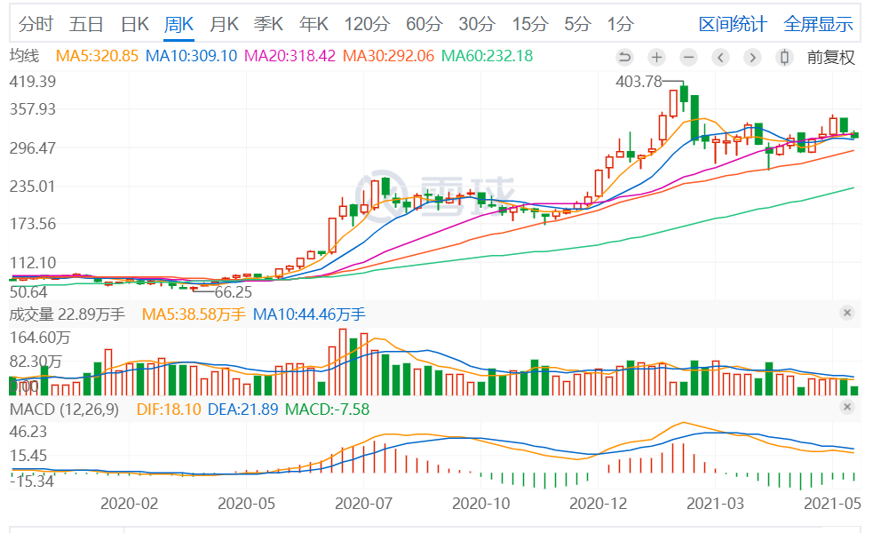Click the 均线 moving average label

point(25,56)
